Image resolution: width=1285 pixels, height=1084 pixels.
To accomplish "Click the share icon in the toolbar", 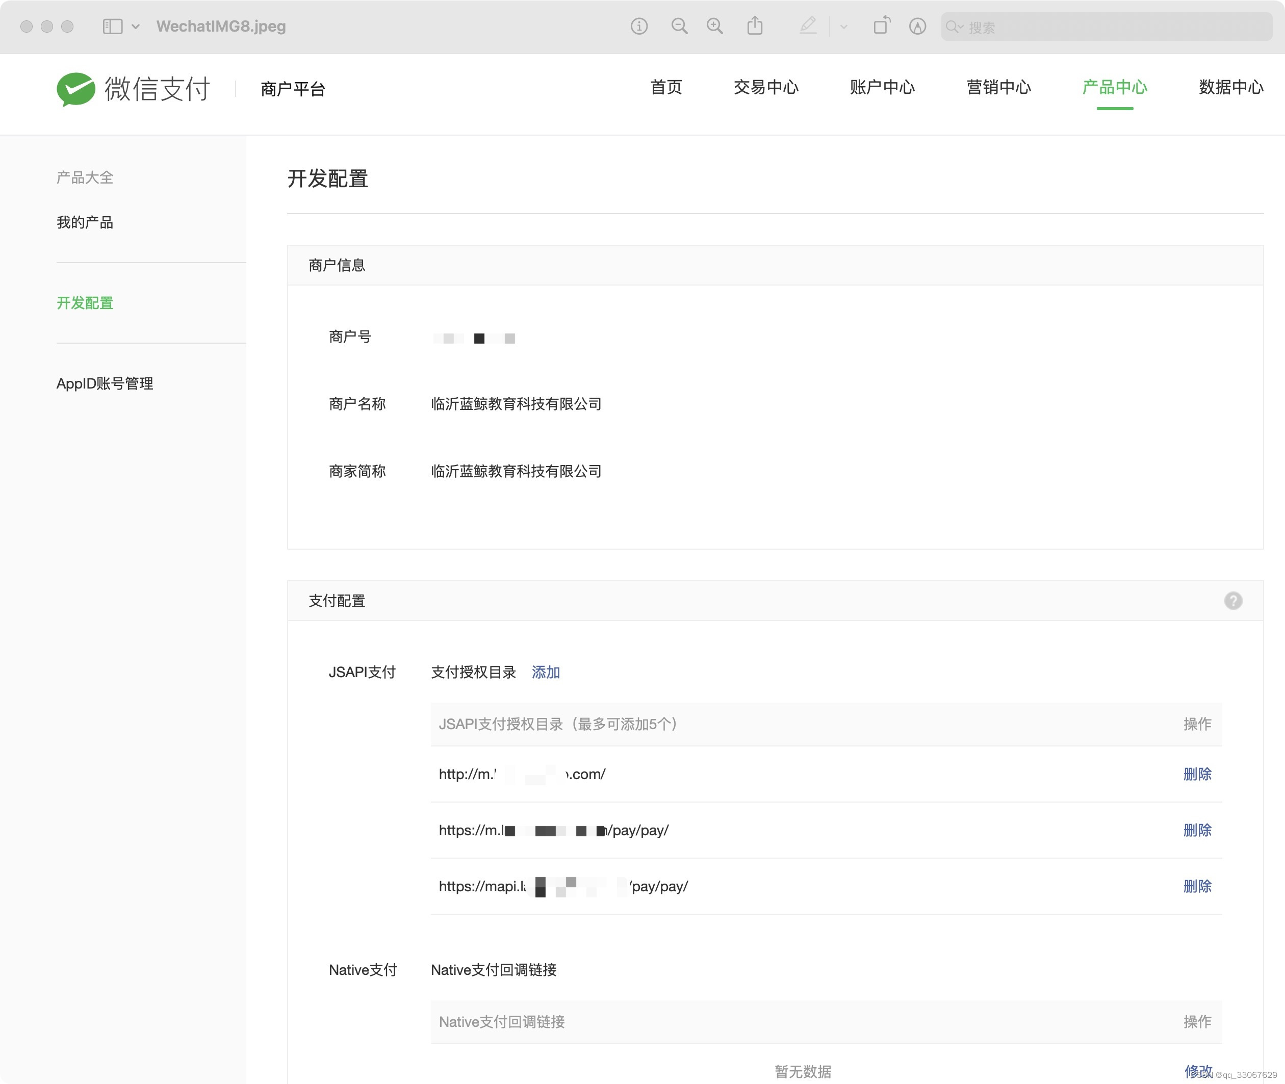I will coord(755,27).
